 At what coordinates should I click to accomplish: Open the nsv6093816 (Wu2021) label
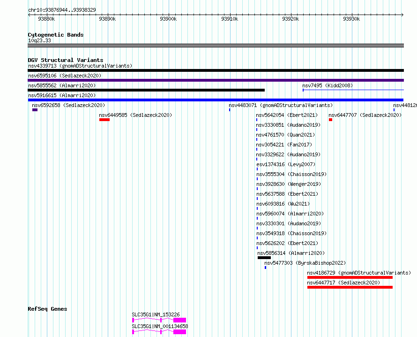pyautogui.click(x=283, y=204)
